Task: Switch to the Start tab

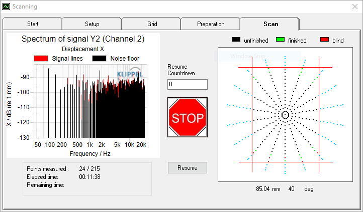Action: (x=33, y=24)
